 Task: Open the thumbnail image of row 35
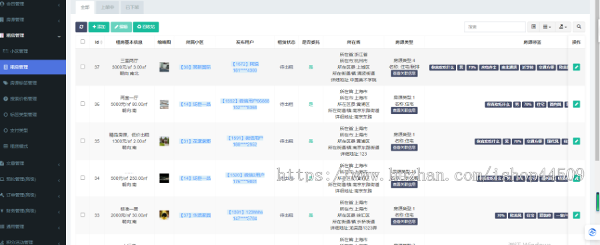[164, 141]
